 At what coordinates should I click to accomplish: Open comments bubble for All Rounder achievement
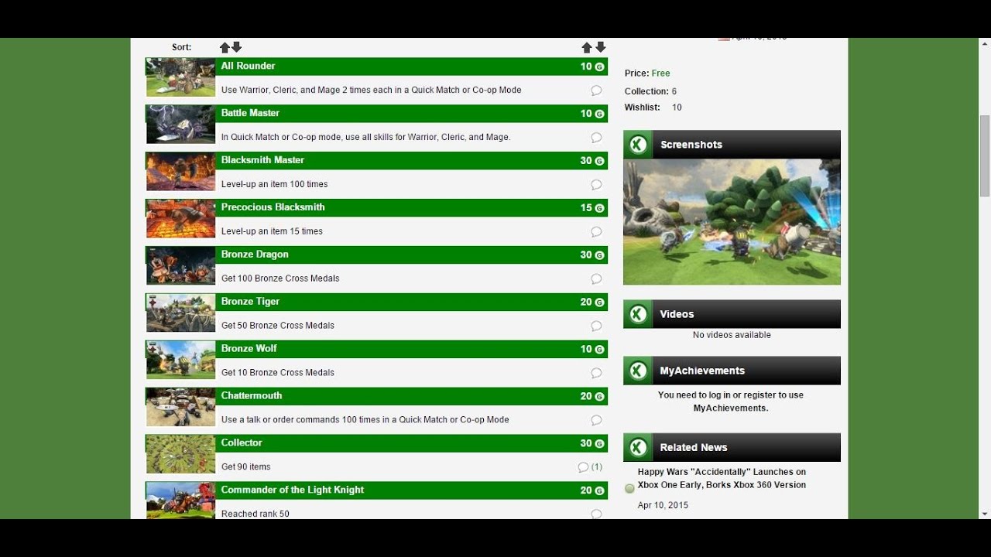[x=596, y=91]
